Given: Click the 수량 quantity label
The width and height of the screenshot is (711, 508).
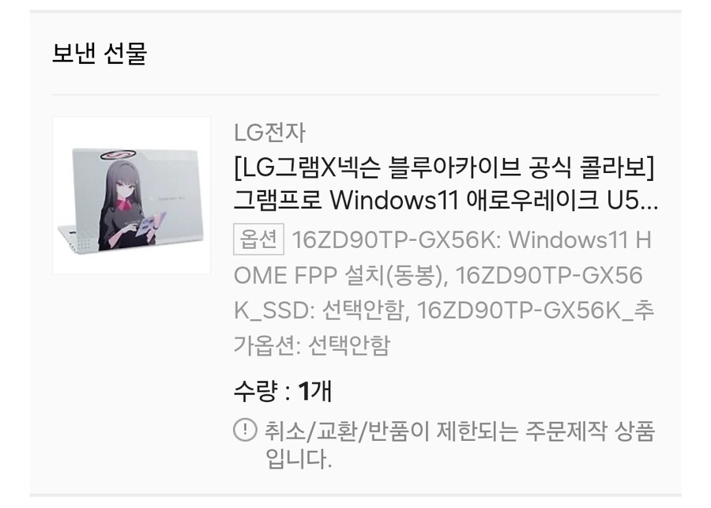Looking at the screenshot, I should pos(255,391).
